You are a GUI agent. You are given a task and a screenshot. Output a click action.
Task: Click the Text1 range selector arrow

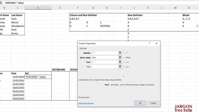[120, 62]
